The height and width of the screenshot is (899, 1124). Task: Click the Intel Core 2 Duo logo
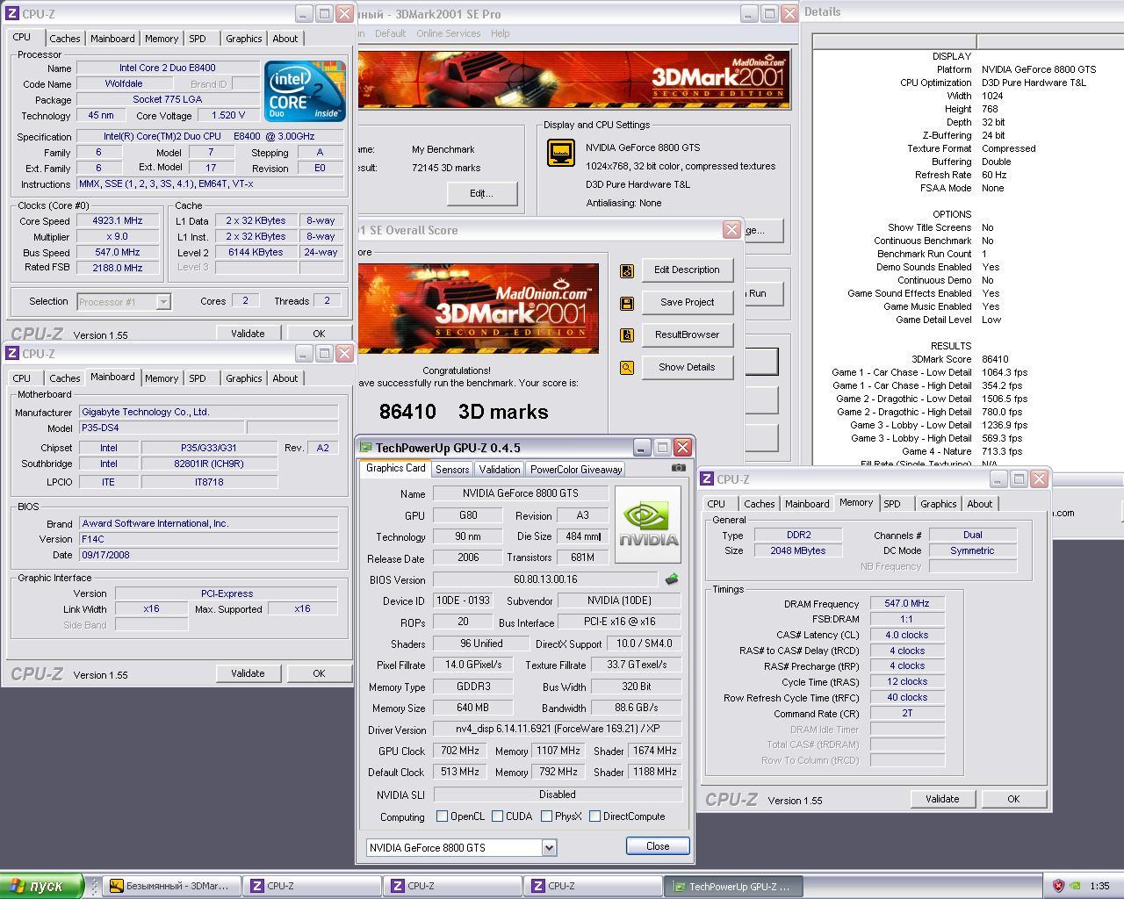(x=305, y=90)
